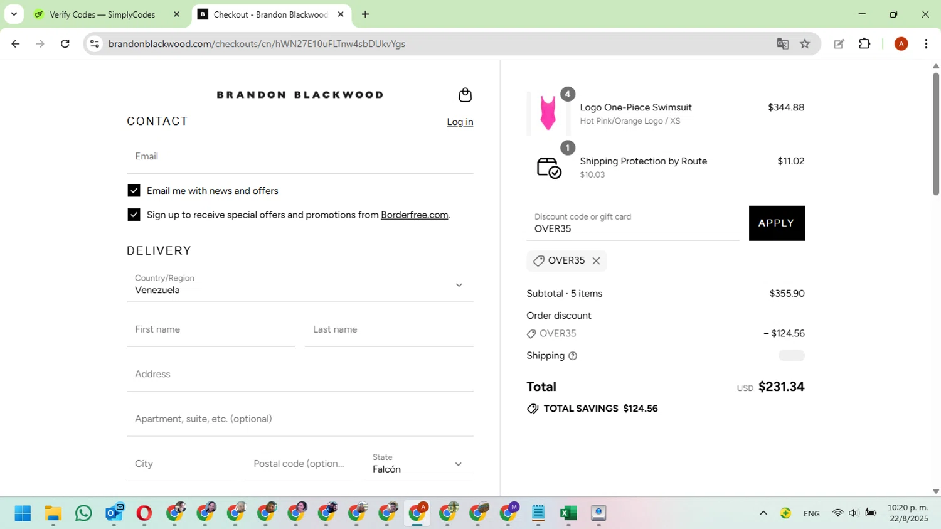The image size is (941, 529).
Task: Click the volume speaker tray icon
Action: tap(853, 513)
